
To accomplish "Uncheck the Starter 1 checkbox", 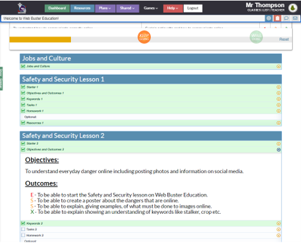I will coord(23,87).
